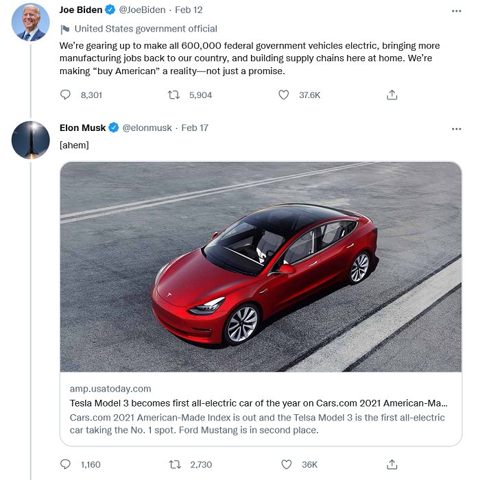Like Elon Musk's tweet

[286, 464]
